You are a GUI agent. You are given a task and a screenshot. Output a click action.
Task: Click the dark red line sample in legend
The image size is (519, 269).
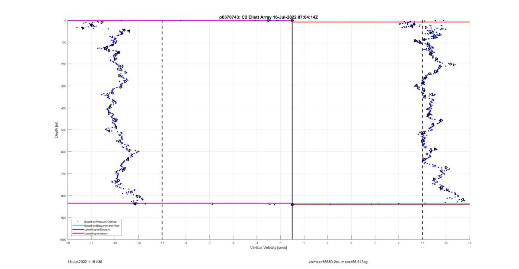pyautogui.click(x=77, y=230)
